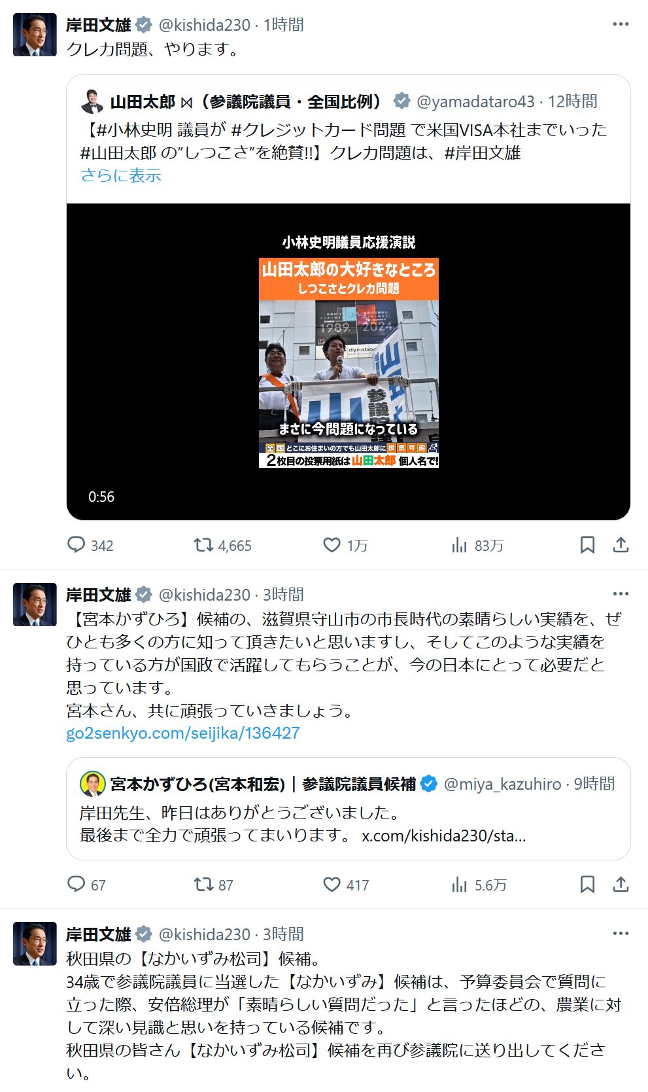Like the tweet with 1万 likes
The image size is (648, 1092).
point(332,545)
